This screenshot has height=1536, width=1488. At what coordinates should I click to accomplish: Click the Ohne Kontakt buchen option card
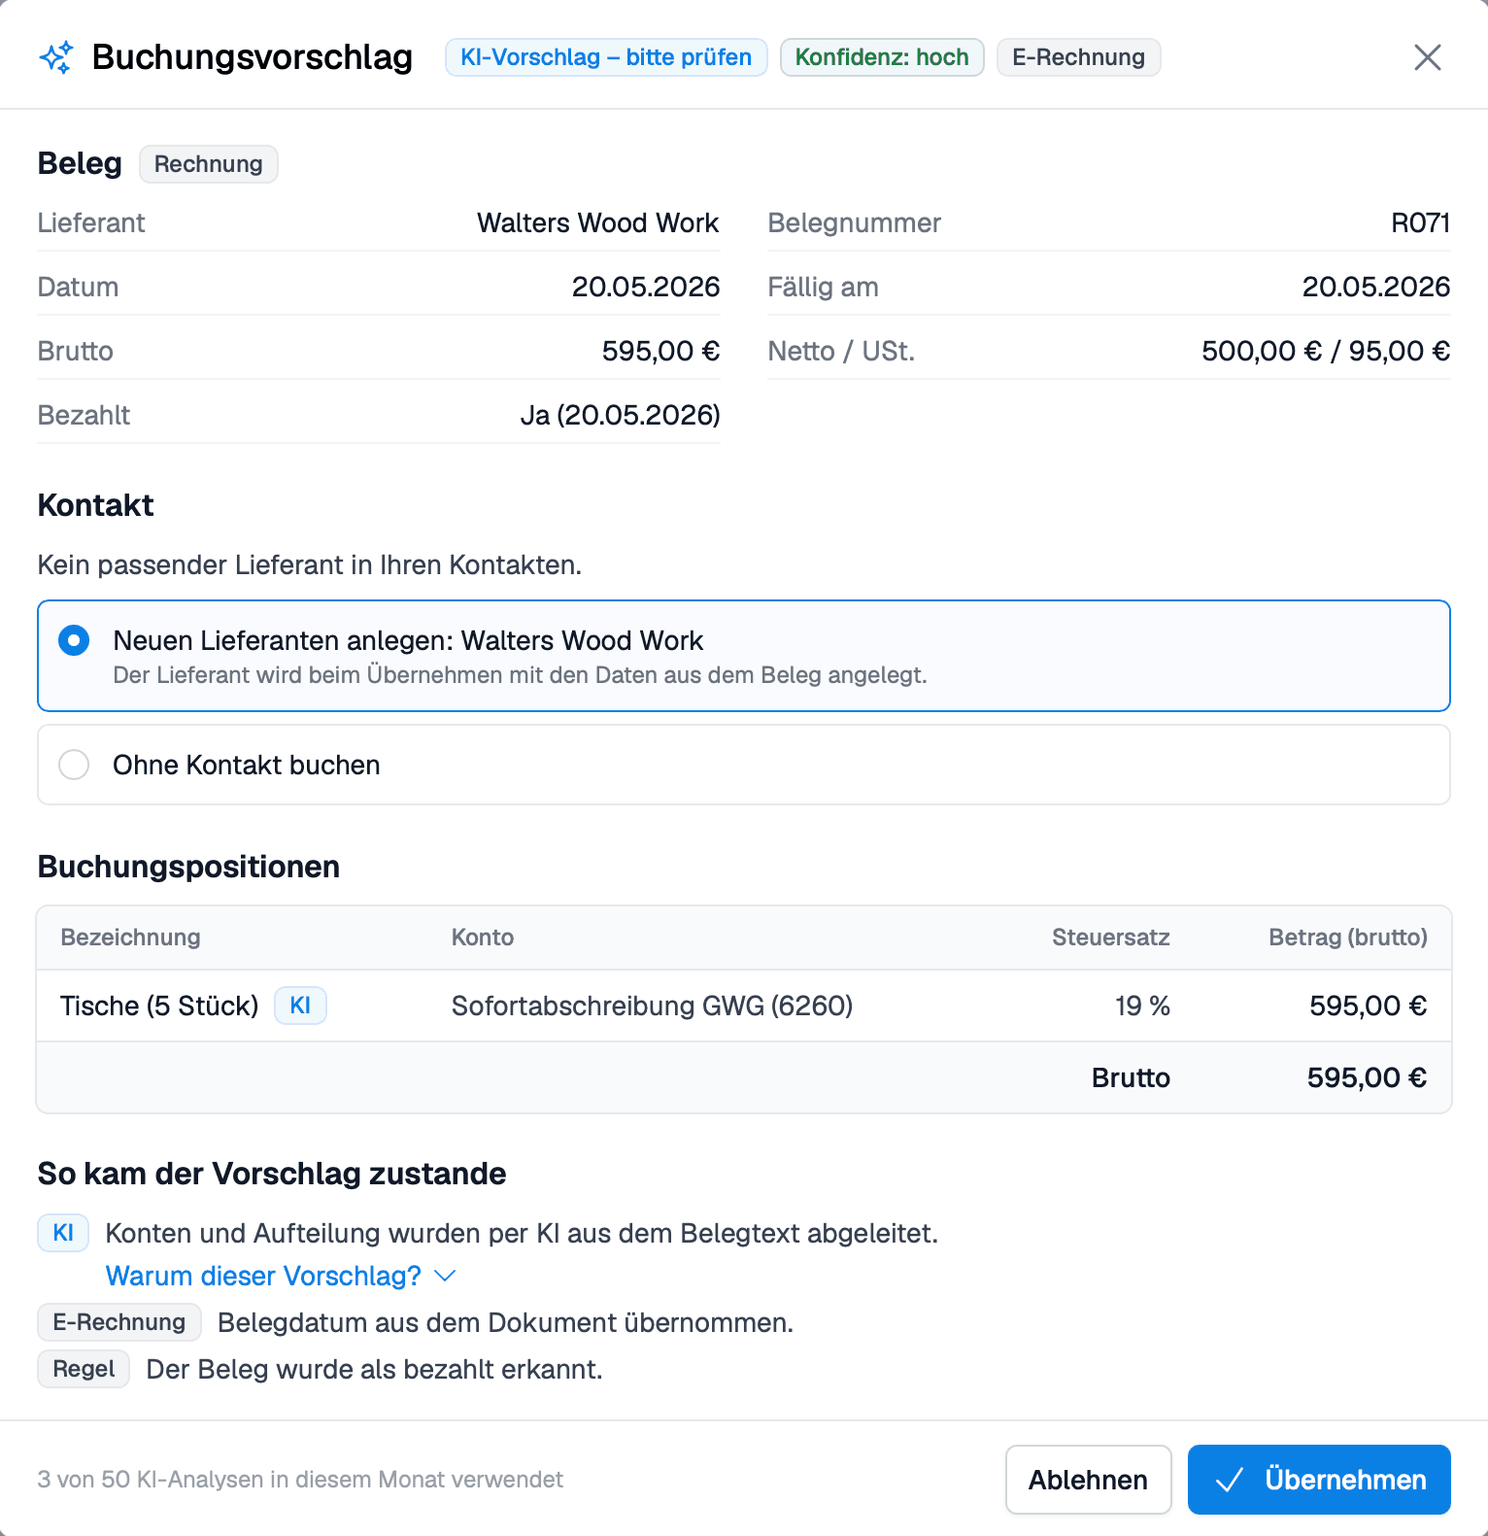click(x=744, y=765)
